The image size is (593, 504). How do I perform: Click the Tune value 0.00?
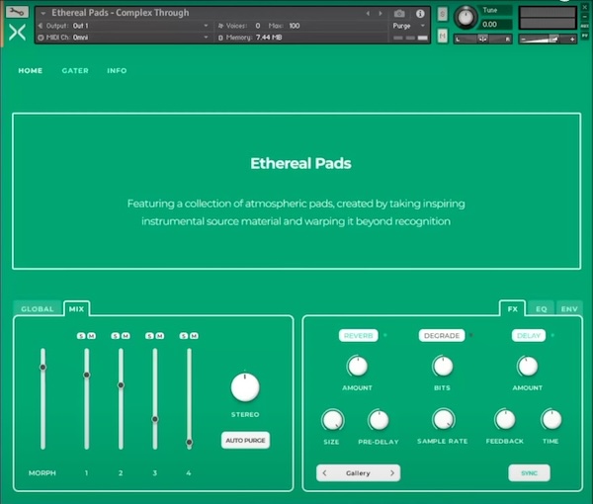click(x=490, y=25)
